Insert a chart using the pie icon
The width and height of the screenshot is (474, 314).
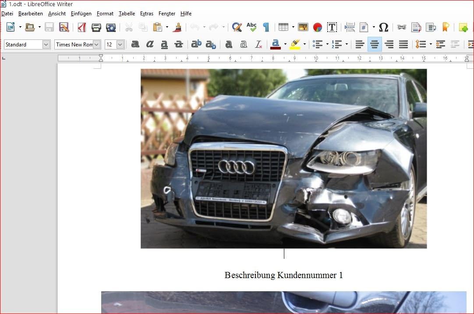(x=318, y=27)
